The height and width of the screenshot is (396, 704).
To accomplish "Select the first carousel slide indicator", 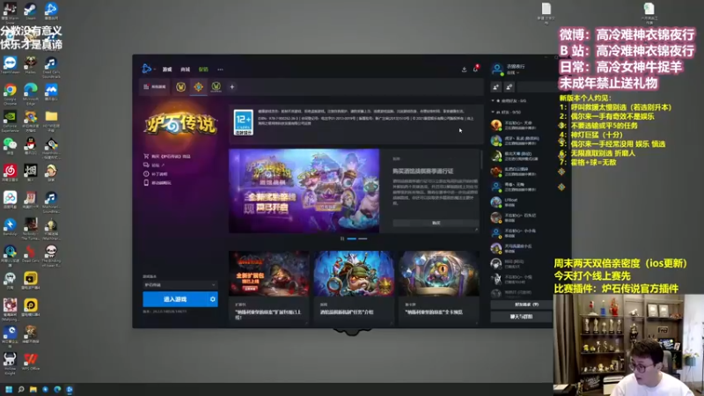I will click(x=351, y=238).
